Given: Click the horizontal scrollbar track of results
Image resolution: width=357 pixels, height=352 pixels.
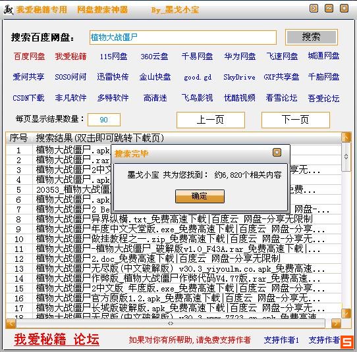Looking at the screenshot, I should 171,323.
